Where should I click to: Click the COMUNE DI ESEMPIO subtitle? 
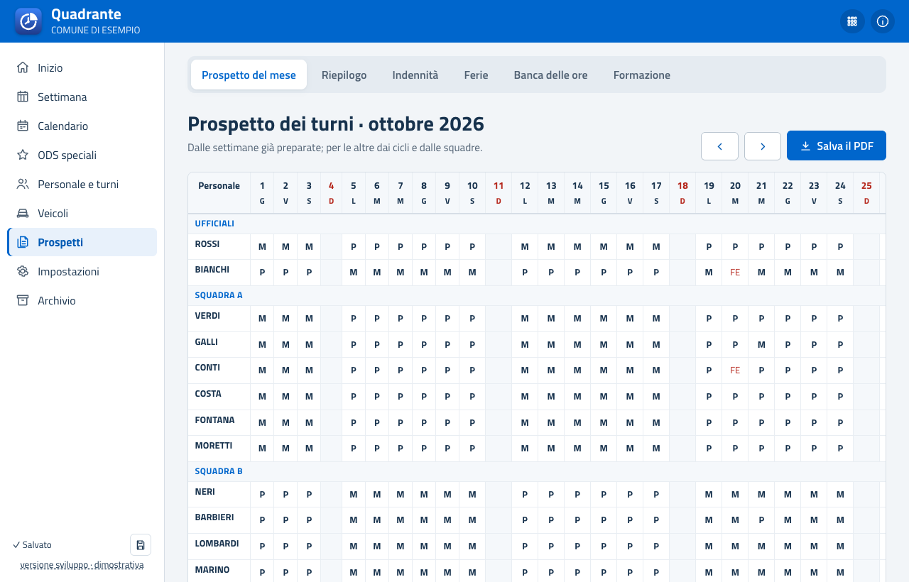tap(95, 31)
